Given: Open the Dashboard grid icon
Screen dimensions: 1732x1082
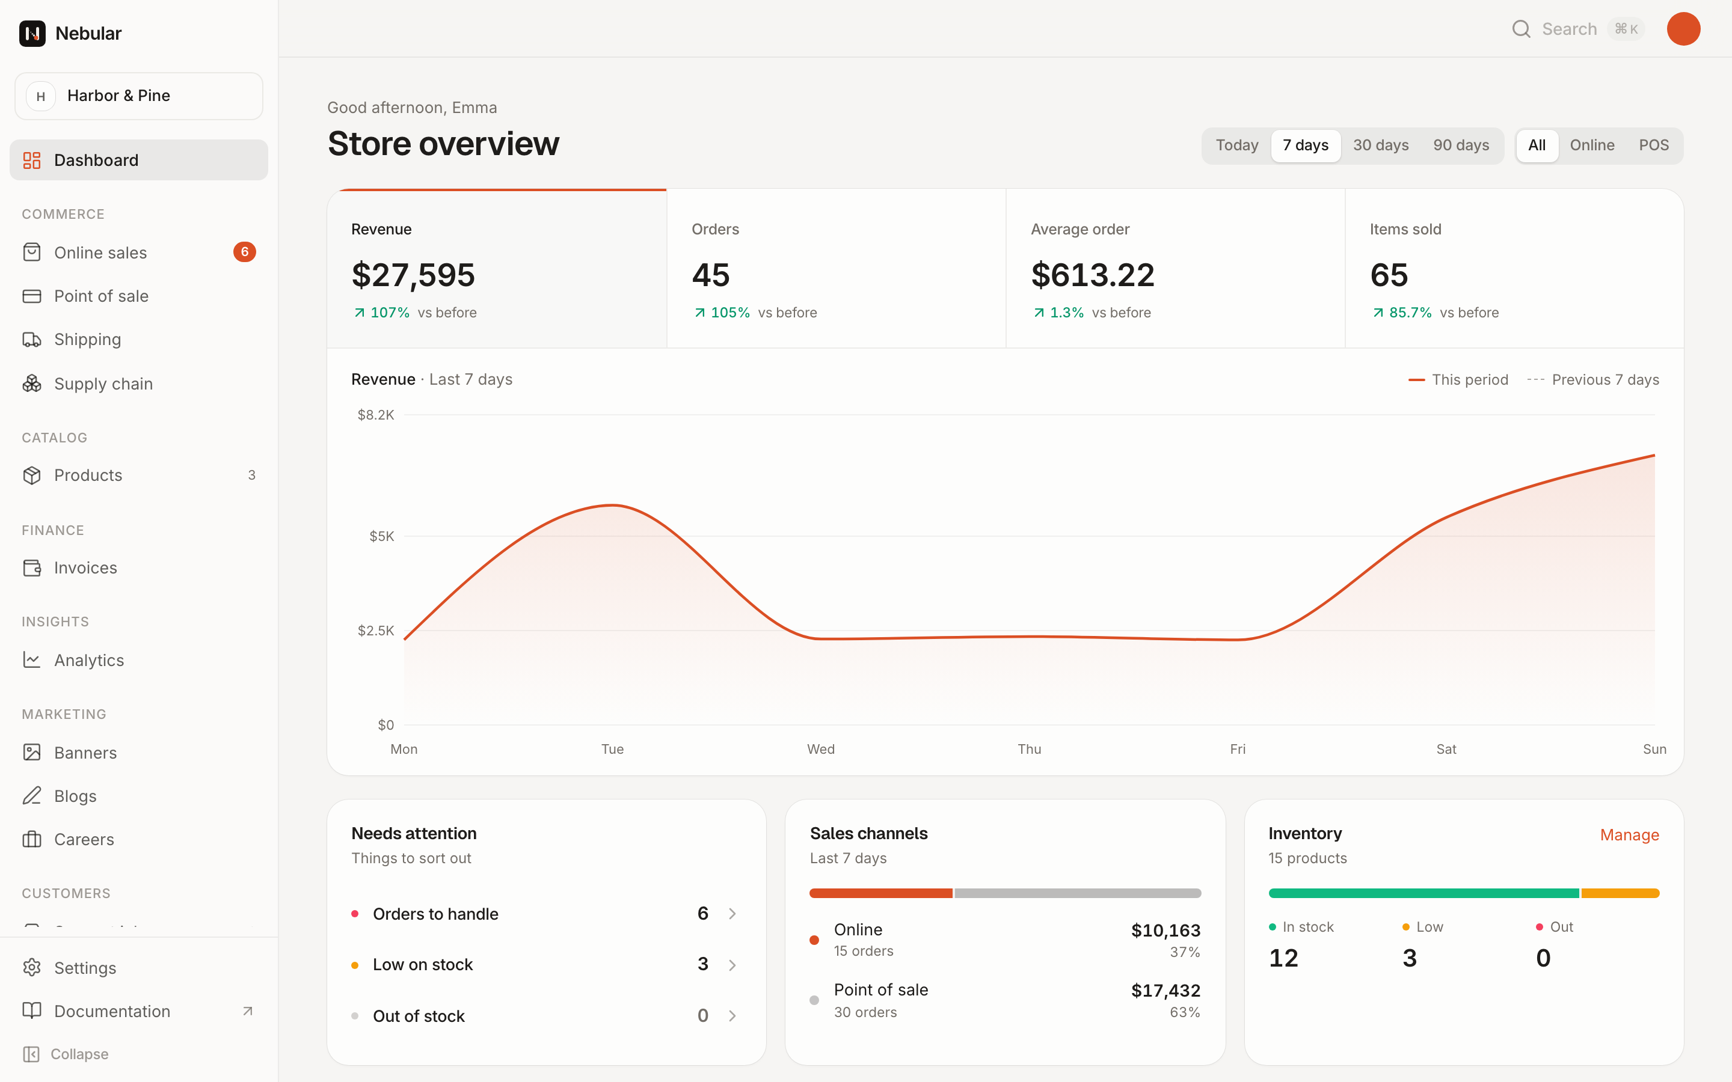Looking at the screenshot, I should pos(31,160).
